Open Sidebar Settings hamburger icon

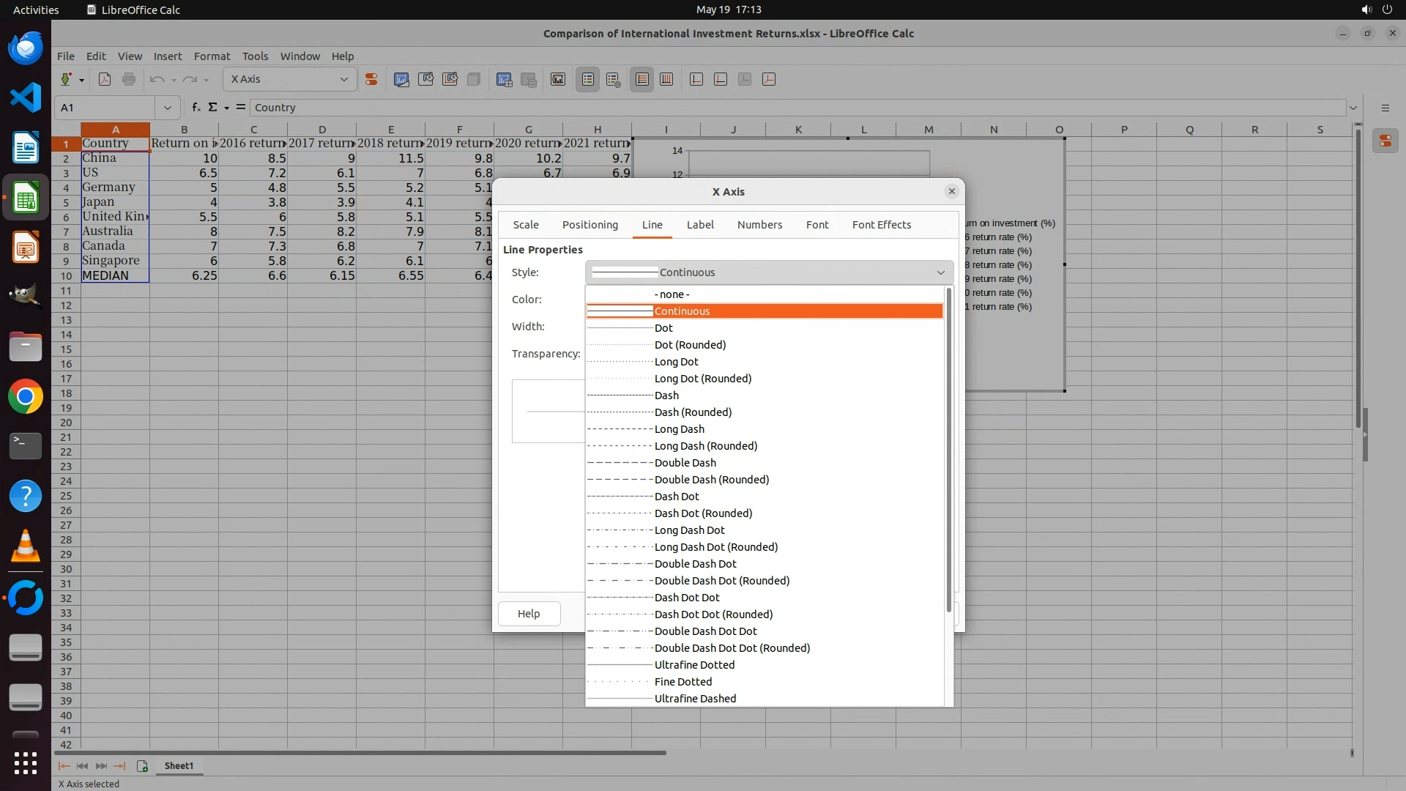[1385, 108]
